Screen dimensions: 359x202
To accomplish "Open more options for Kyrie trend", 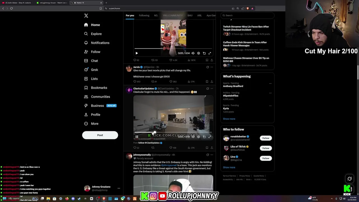I will 270,106.
